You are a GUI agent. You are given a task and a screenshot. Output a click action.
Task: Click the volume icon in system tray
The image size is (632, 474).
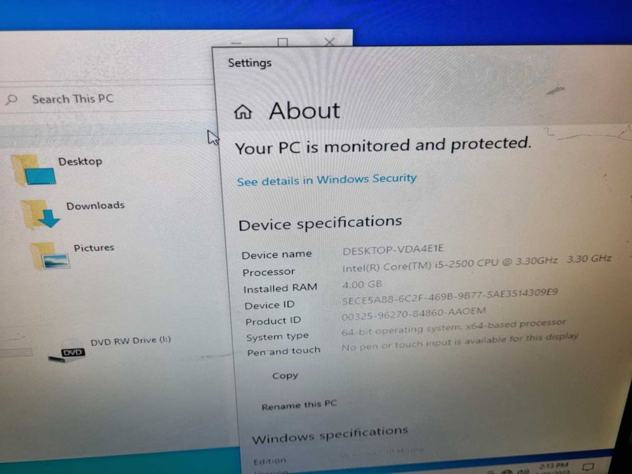point(523,471)
